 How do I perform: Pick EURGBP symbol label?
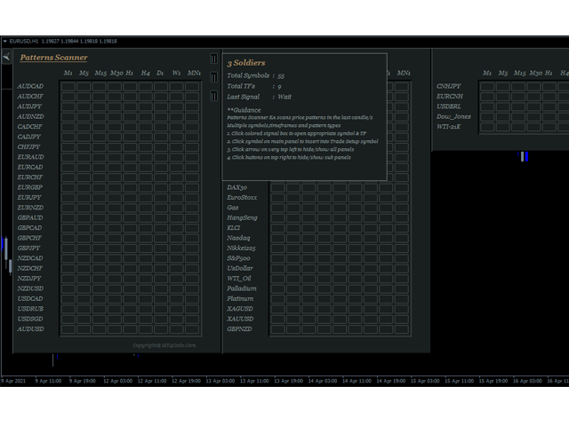click(30, 187)
